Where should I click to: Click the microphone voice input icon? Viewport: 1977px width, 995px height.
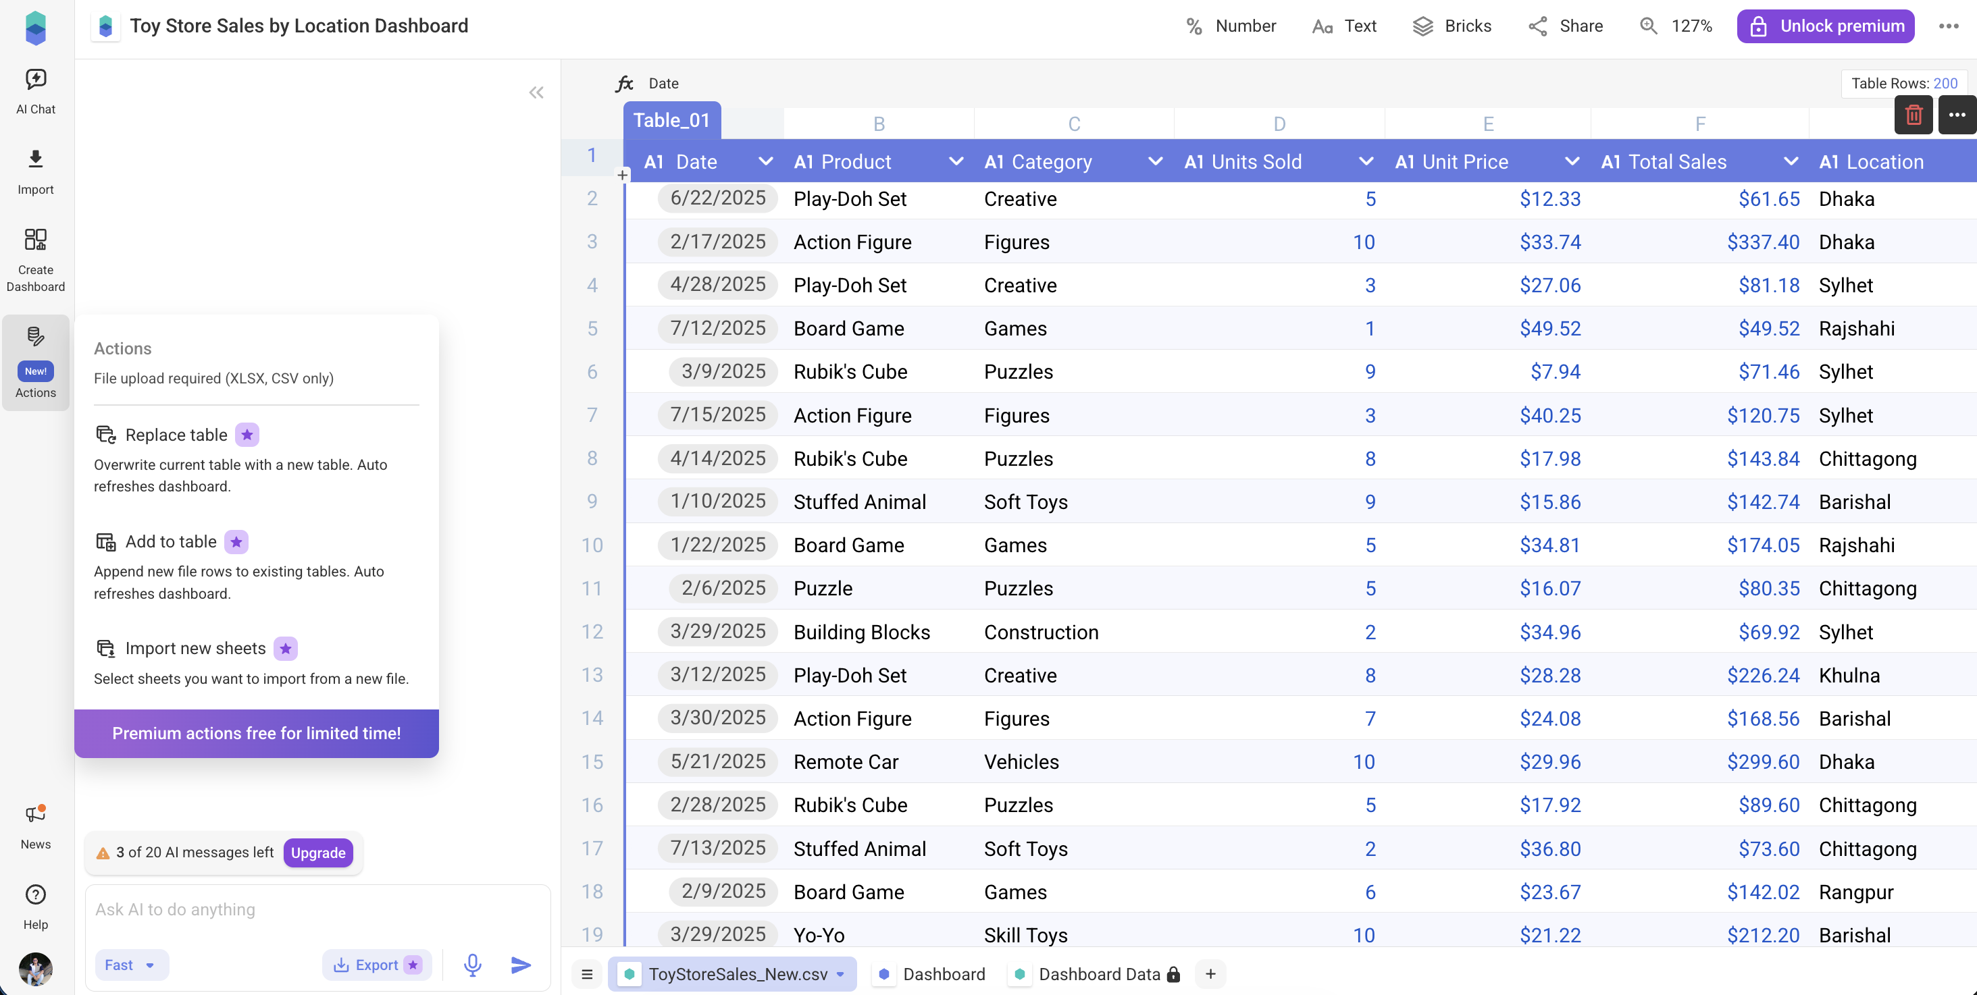click(x=472, y=965)
